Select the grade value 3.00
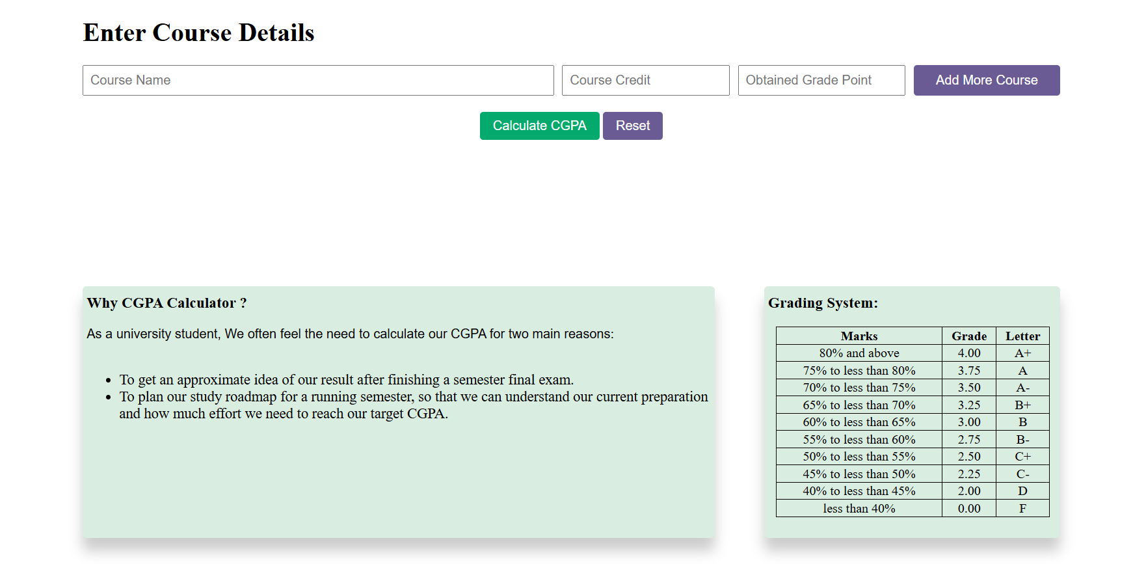 (x=969, y=422)
